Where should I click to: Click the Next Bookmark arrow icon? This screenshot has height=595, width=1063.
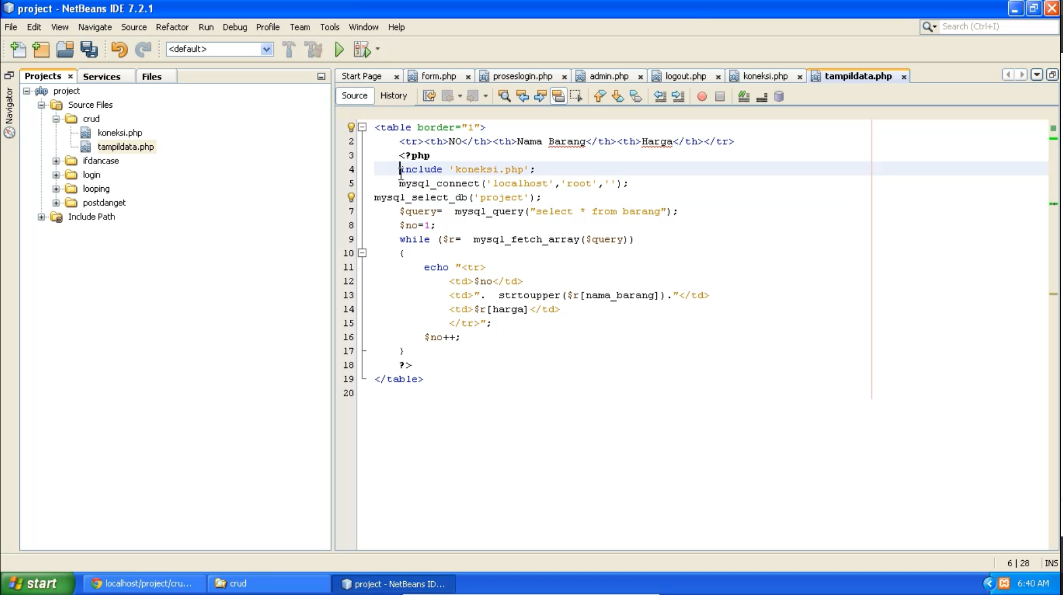618,96
